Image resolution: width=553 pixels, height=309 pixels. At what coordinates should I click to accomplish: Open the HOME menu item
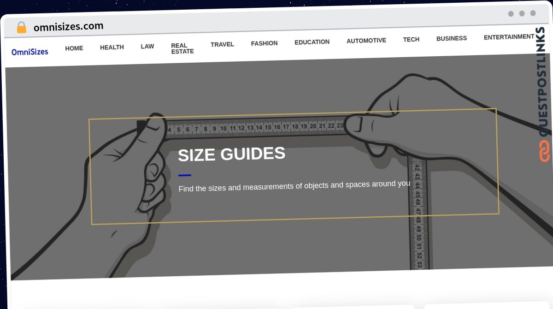click(x=74, y=48)
